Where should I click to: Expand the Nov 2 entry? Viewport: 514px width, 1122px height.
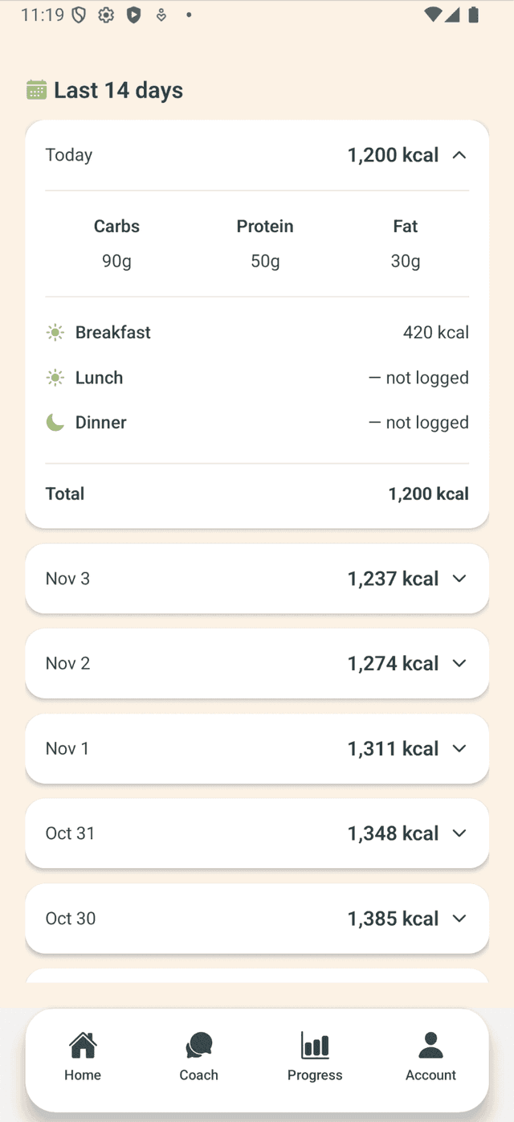click(459, 663)
